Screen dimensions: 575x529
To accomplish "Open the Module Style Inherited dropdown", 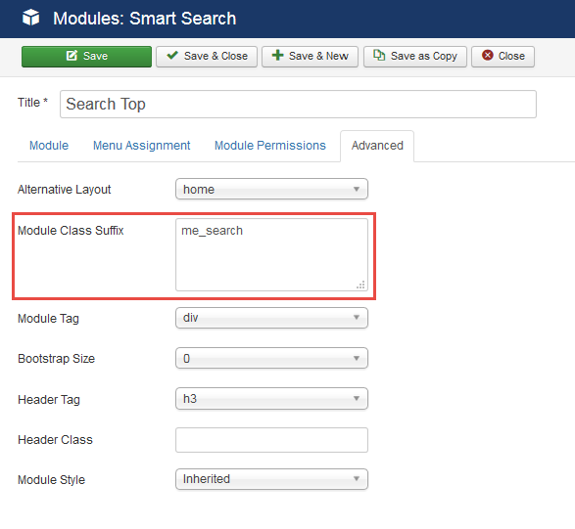I will 271,479.
